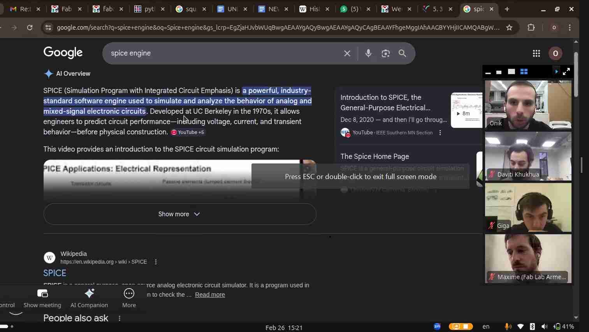View site information icon in address bar
This screenshot has width=589, height=332.
click(48, 28)
